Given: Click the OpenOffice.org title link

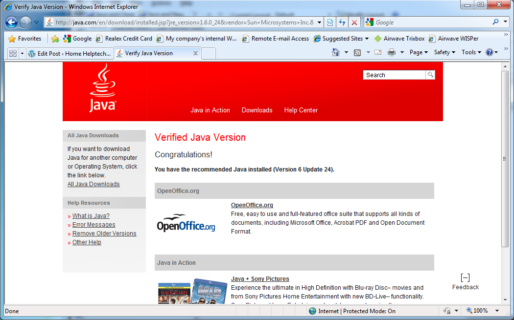Looking at the screenshot, I should [x=252, y=205].
